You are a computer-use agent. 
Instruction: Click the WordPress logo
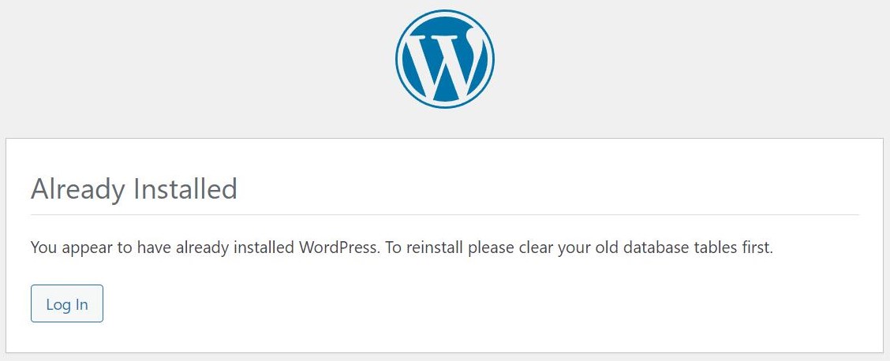pos(444,59)
